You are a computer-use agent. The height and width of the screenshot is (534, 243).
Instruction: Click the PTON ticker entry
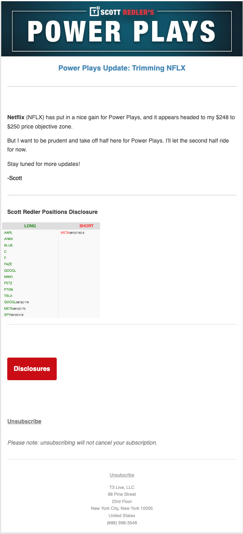click(8, 290)
